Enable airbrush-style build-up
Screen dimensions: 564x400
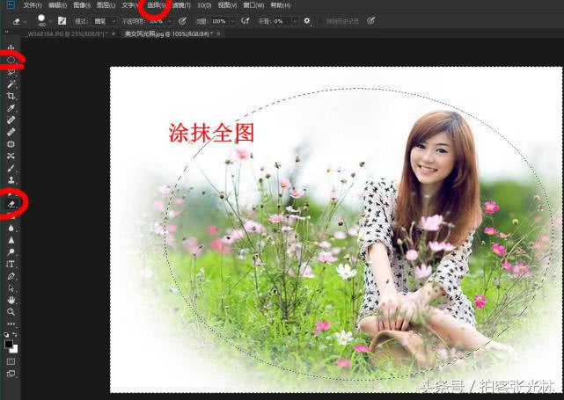(x=245, y=21)
